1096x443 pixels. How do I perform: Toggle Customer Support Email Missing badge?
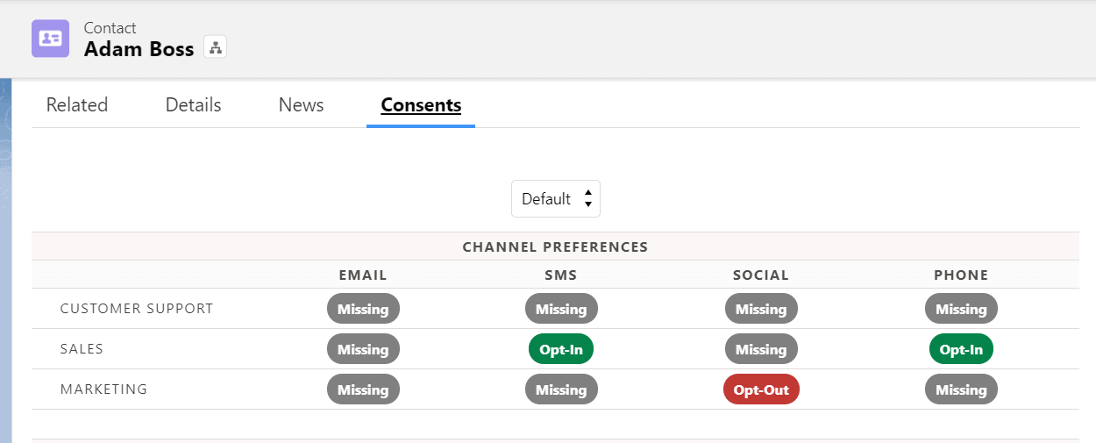click(363, 309)
